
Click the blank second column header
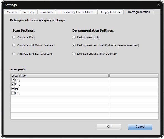[134, 75]
